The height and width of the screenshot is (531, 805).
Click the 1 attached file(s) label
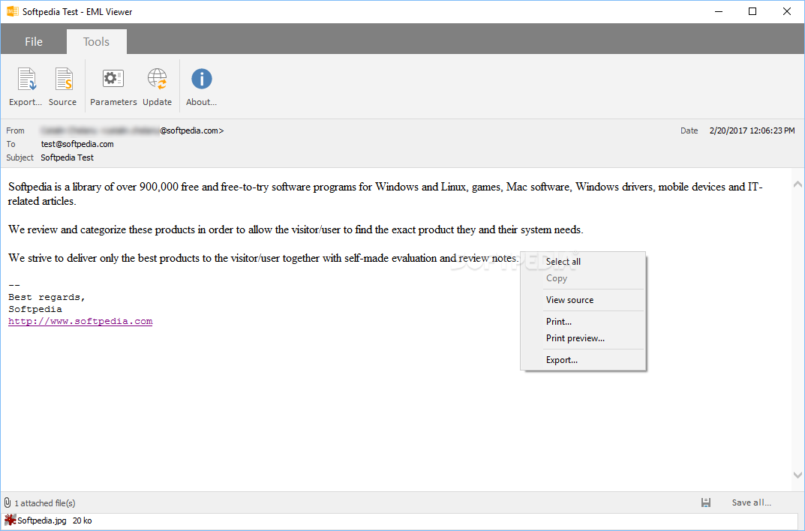(45, 502)
